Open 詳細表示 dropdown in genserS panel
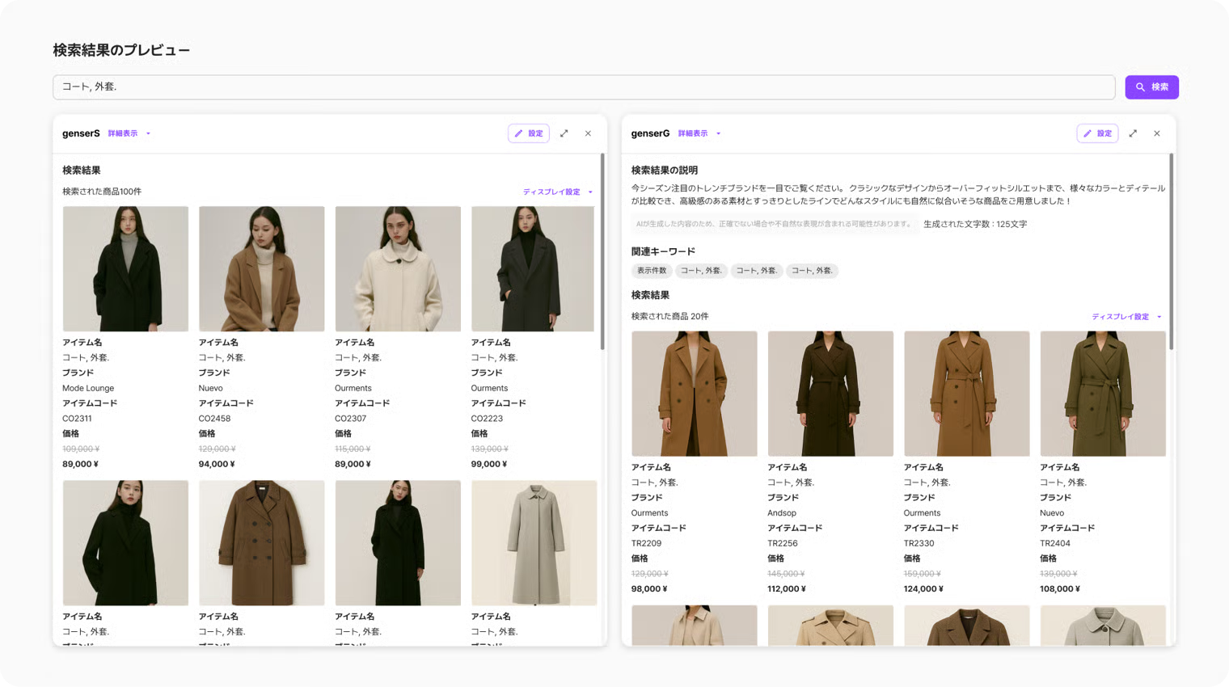Screen dimensions: 1229x687 pos(129,133)
